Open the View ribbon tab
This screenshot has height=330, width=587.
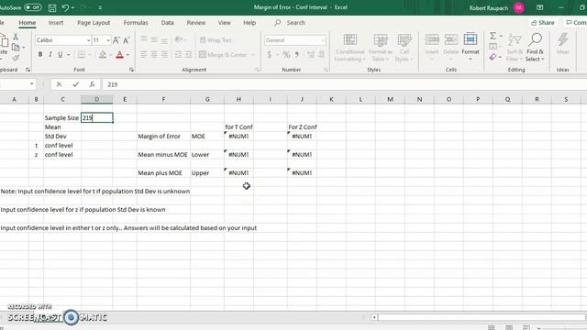pyautogui.click(x=224, y=22)
